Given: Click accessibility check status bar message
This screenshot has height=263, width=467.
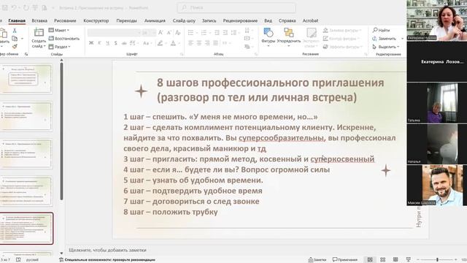Looking at the screenshot, I should 107,260.
